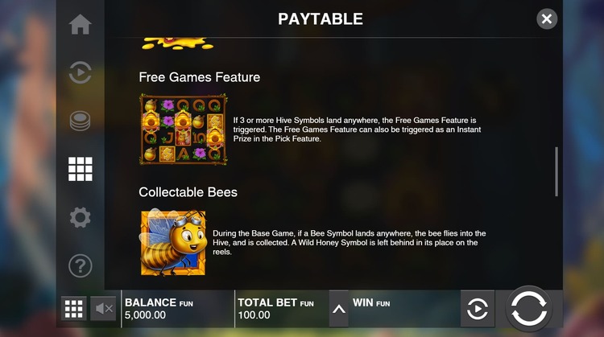This screenshot has height=337, width=604.
Task: Click the paytable vertical scrollbar
Action: pos(556,171)
